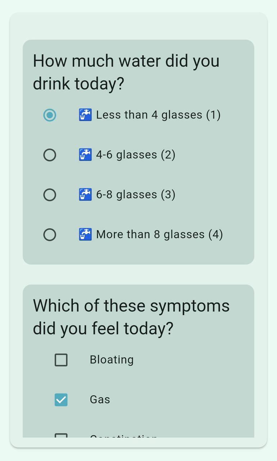This screenshot has height=461, width=277.
Task: Check the Bloating checkbox
Action: tap(61, 360)
